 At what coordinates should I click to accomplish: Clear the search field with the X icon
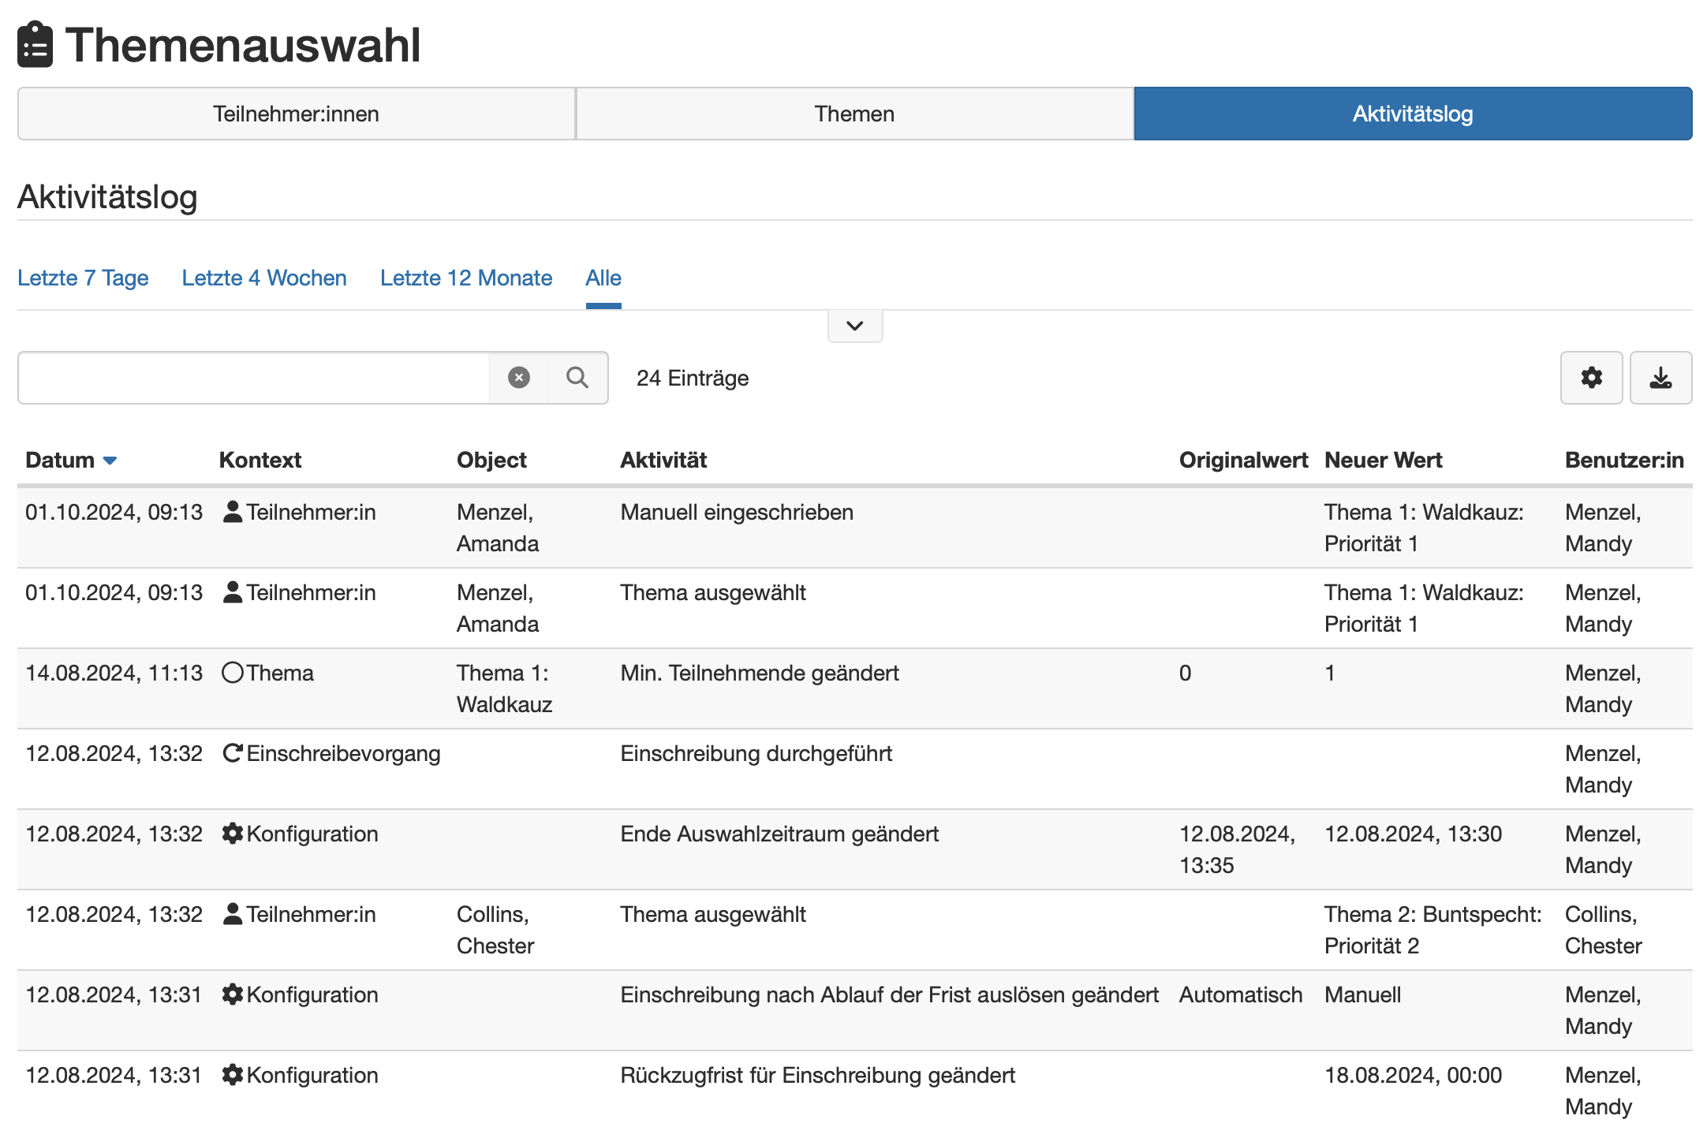pos(518,378)
